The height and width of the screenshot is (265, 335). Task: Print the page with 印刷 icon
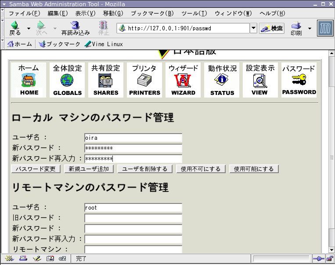pyautogui.click(x=296, y=28)
